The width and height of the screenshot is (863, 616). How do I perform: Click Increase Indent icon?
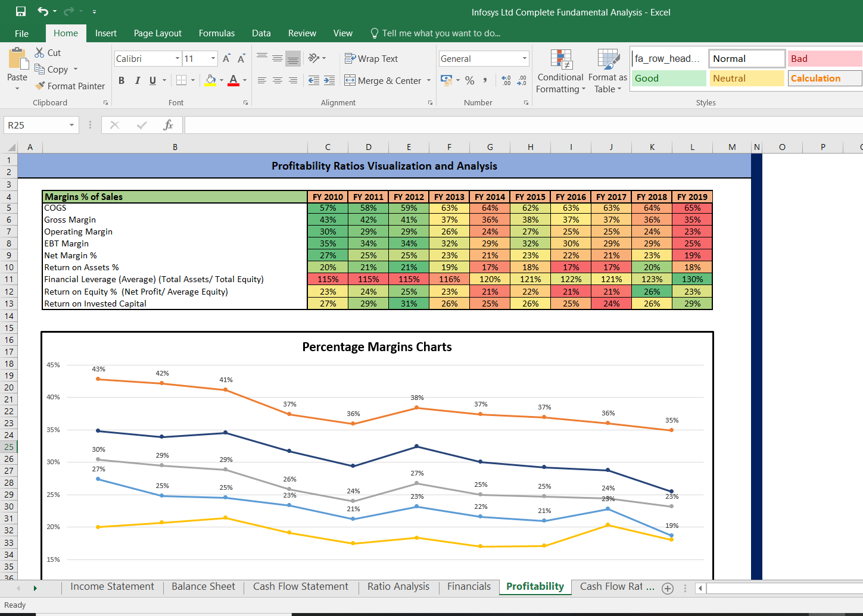click(329, 80)
